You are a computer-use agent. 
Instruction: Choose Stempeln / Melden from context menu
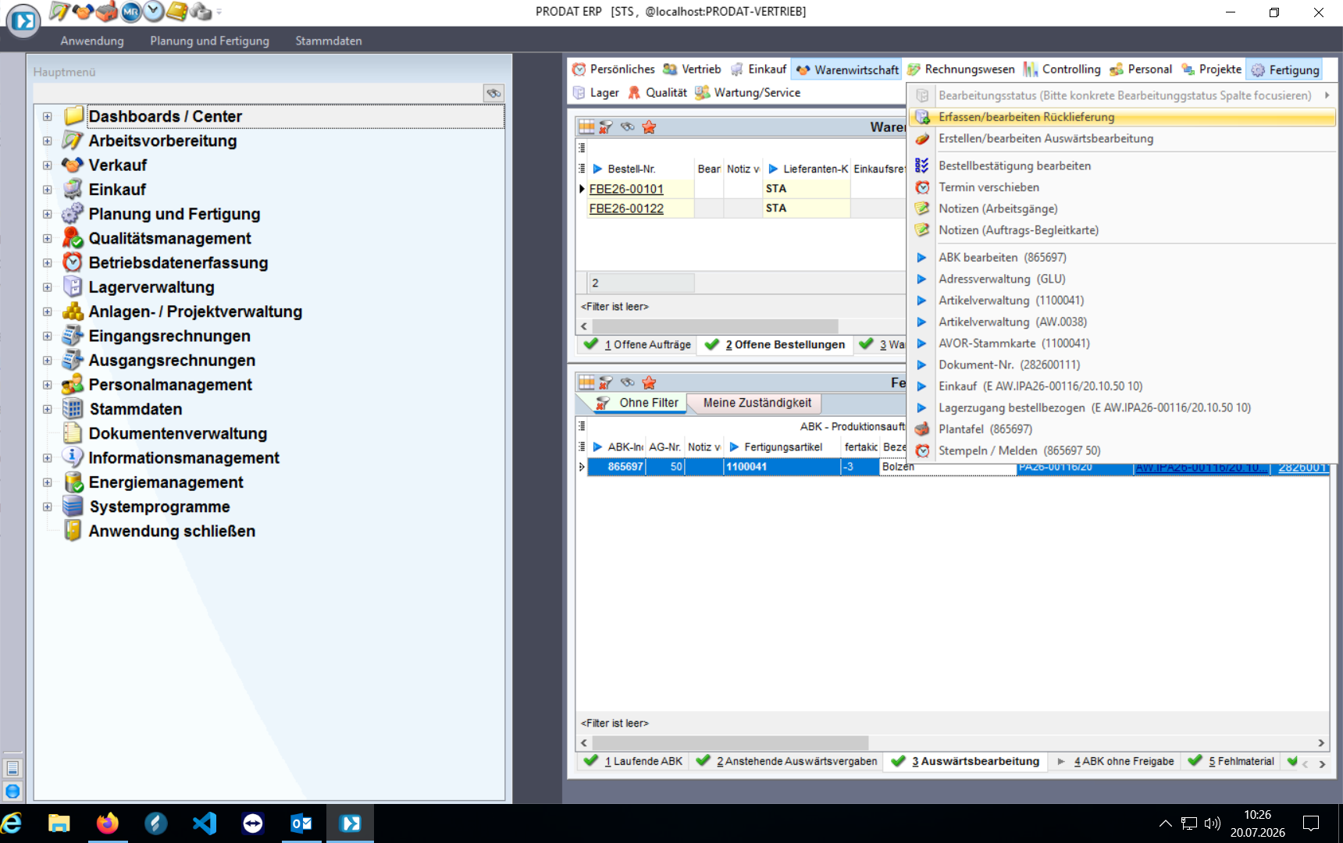(1122, 450)
